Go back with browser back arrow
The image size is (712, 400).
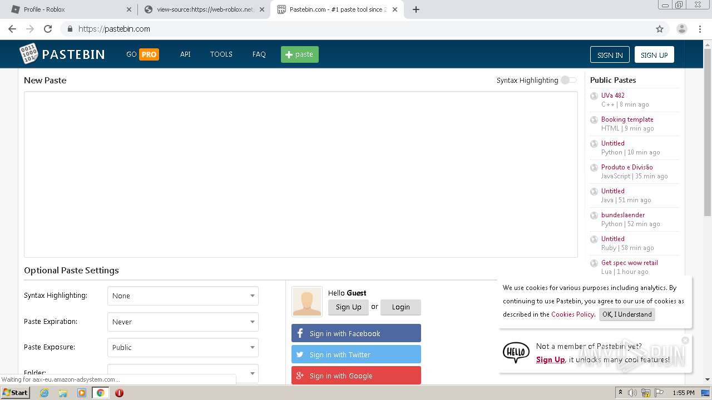[12, 29]
